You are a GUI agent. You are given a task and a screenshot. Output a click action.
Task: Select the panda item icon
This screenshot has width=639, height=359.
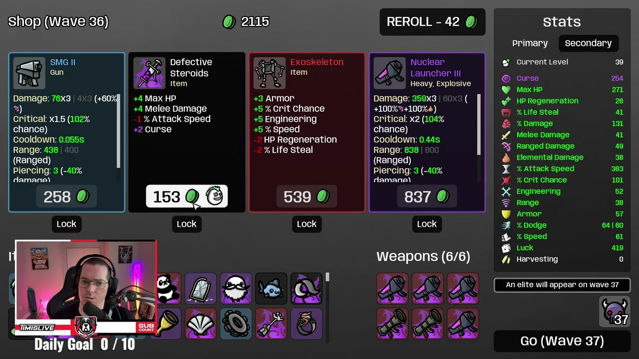click(x=168, y=288)
